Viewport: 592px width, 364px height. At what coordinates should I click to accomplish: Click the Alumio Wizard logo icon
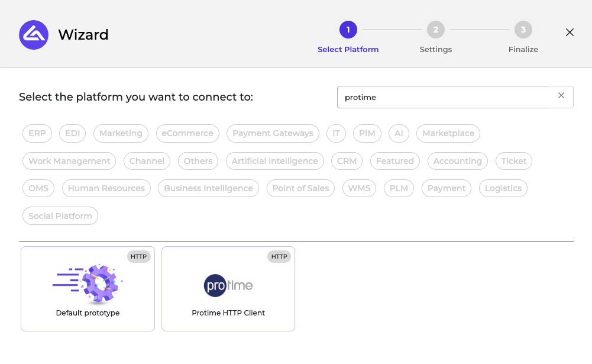click(x=34, y=35)
